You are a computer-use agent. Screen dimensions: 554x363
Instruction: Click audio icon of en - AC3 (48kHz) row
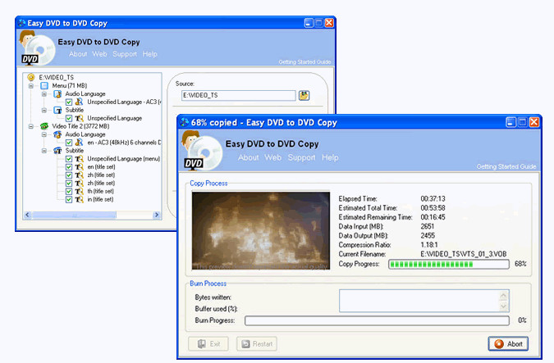79,143
